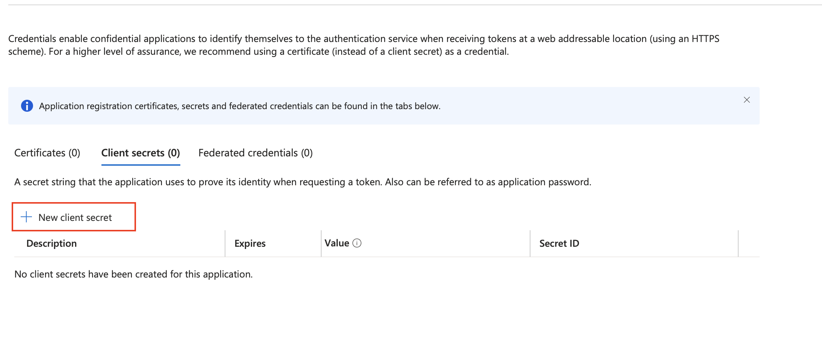822x339 pixels.
Task: Click the info icon beside Value header
Action: pyautogui.click(x=357, y=243)
